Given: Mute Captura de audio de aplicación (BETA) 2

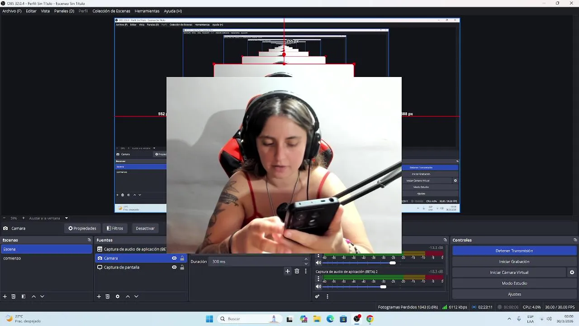Looking at the screenshot, I should [x=318, y=287].
